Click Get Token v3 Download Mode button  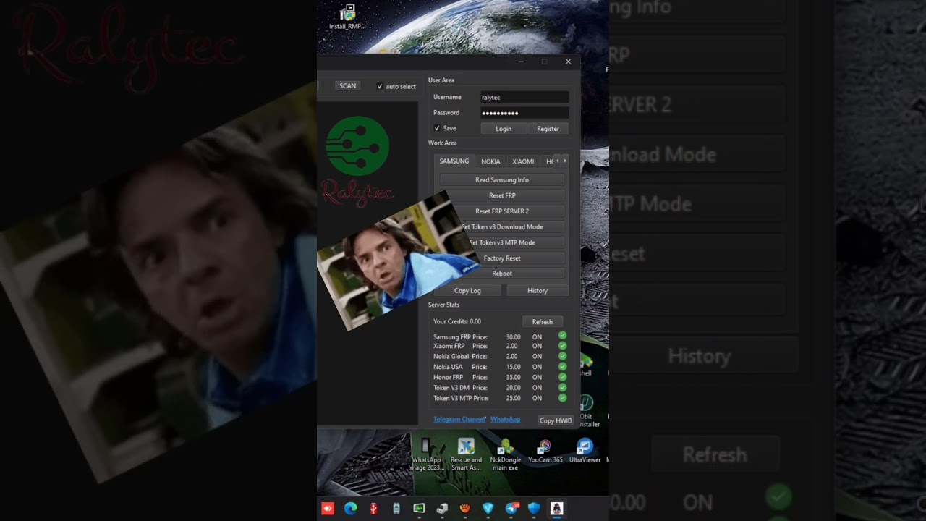coord(502,226)
